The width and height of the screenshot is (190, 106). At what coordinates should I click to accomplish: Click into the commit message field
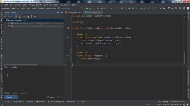click(34, 79)
